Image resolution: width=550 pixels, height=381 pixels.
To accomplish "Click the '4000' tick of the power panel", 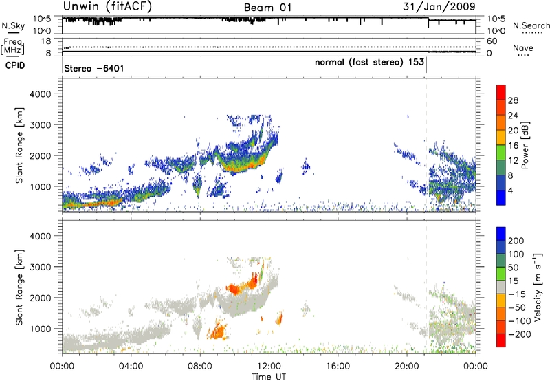I will click(40, 94).
